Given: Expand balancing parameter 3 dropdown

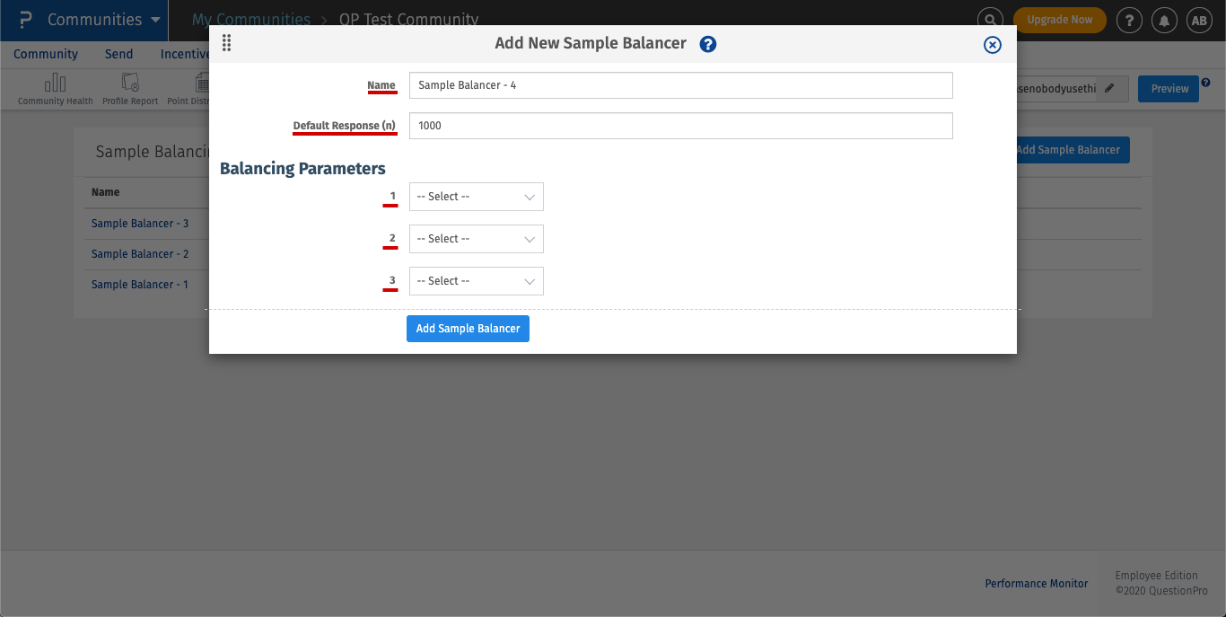Looking at the screenshot, I should click(x=477, y=281).
